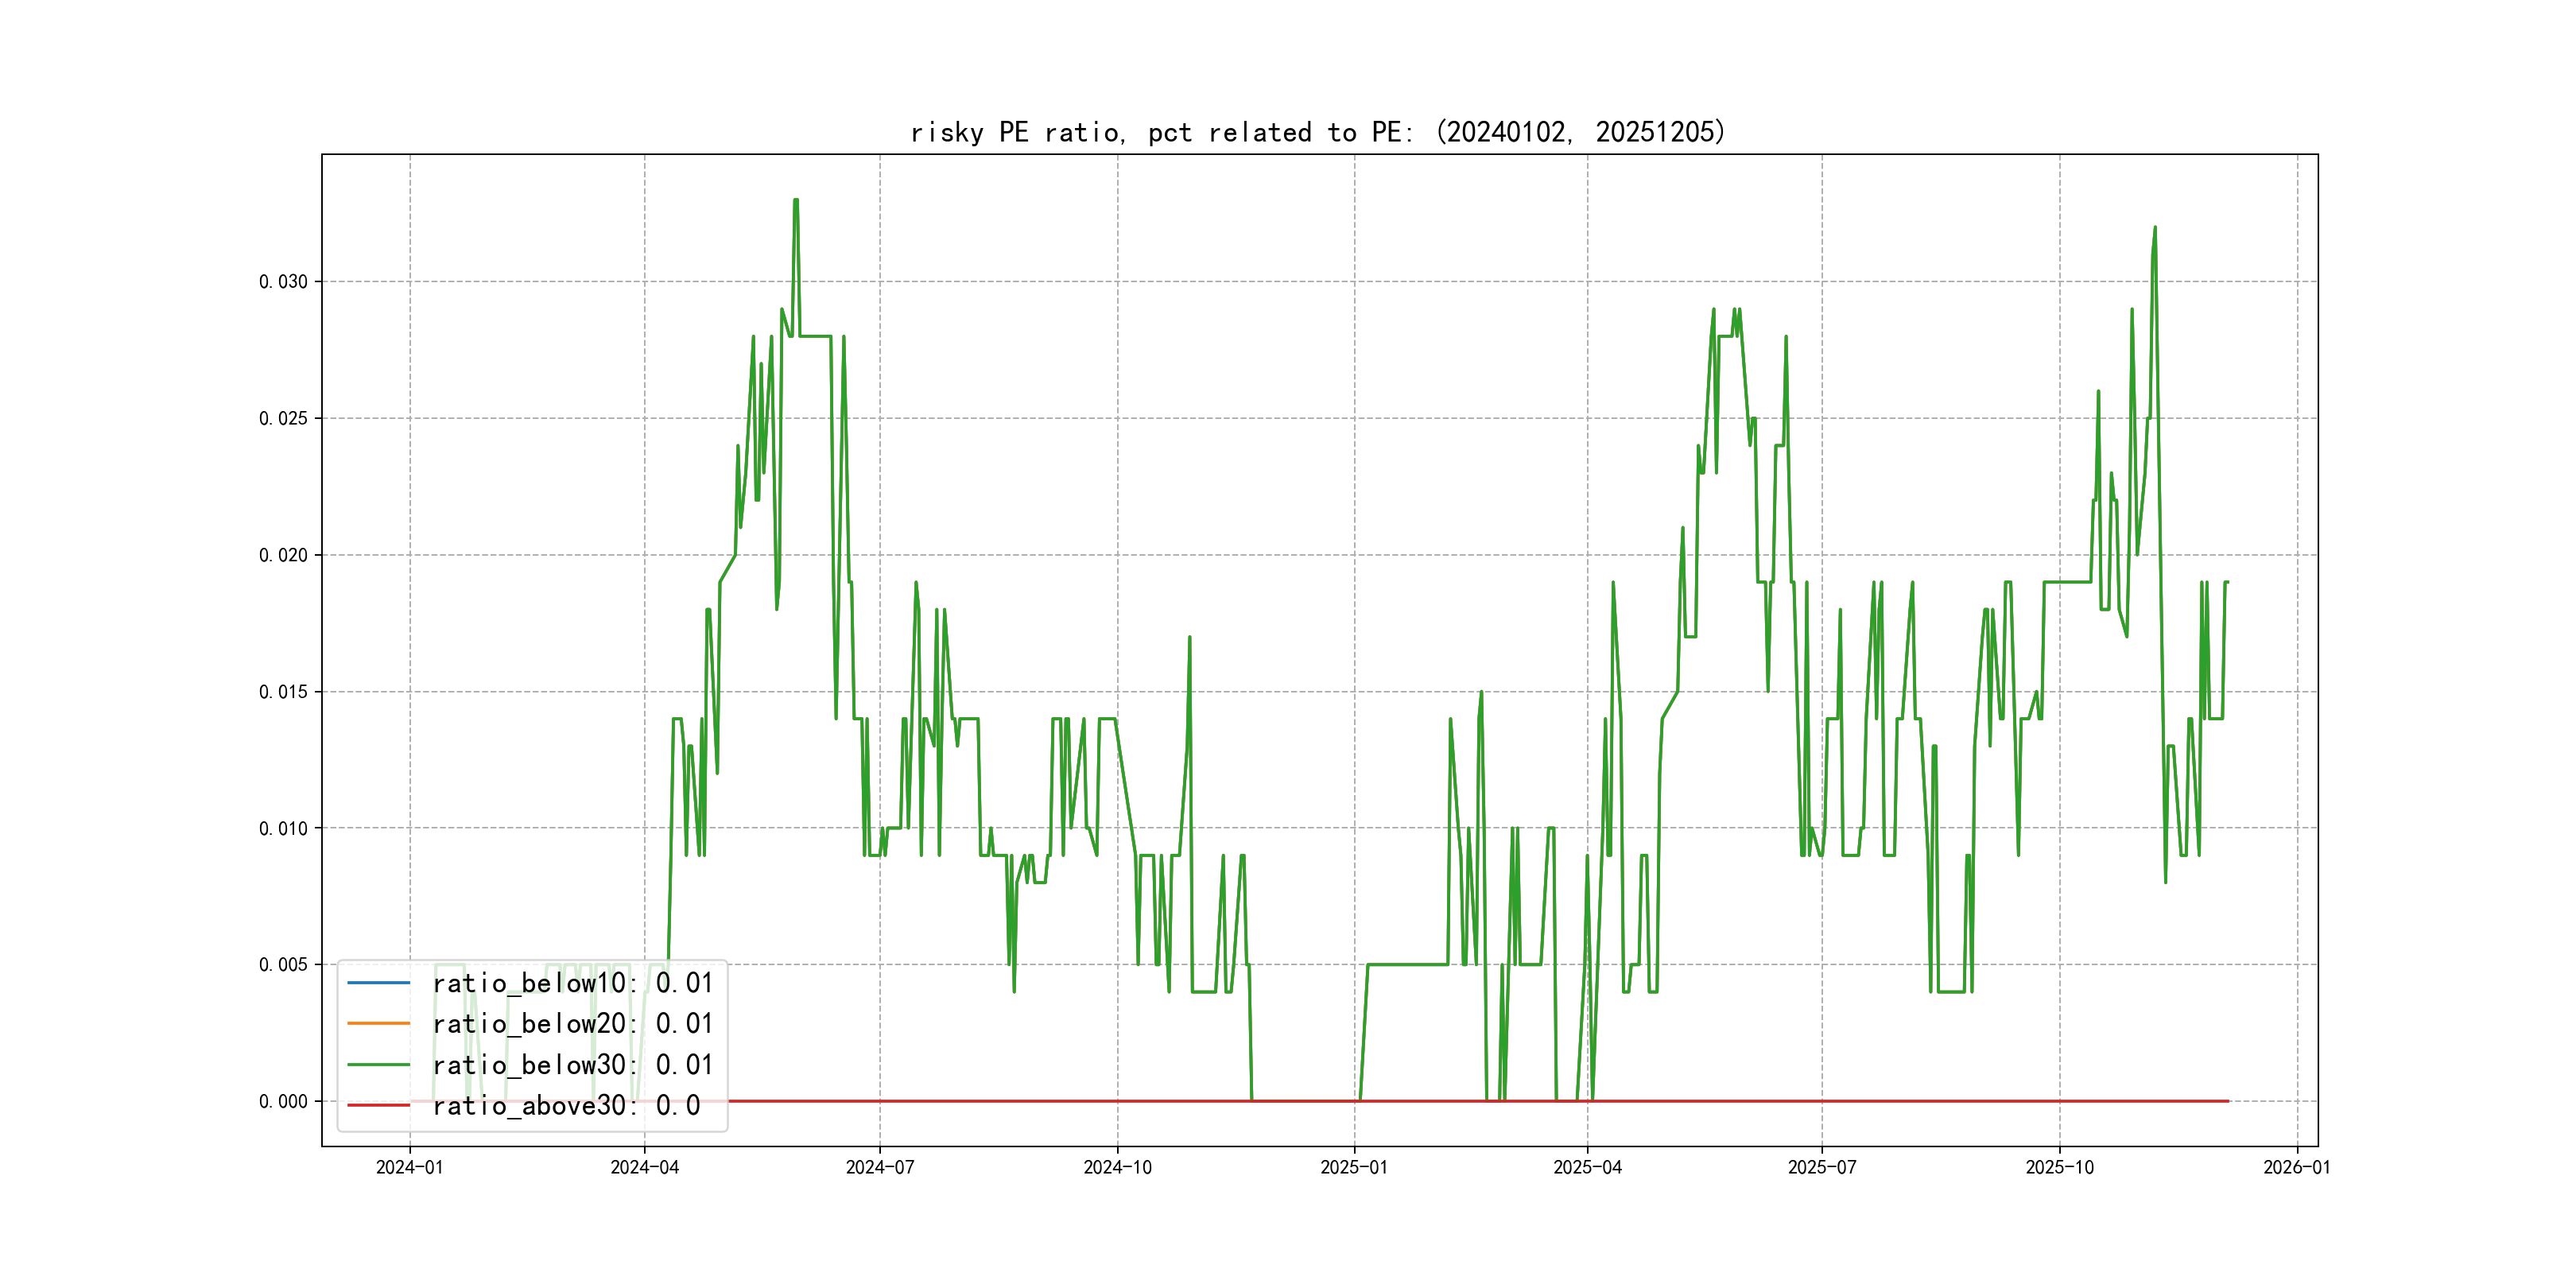Viewport: 2576px width, 1288px height.
Task: Click the red ratio_above30 legend line
Action: click(x=378, y=1105)
